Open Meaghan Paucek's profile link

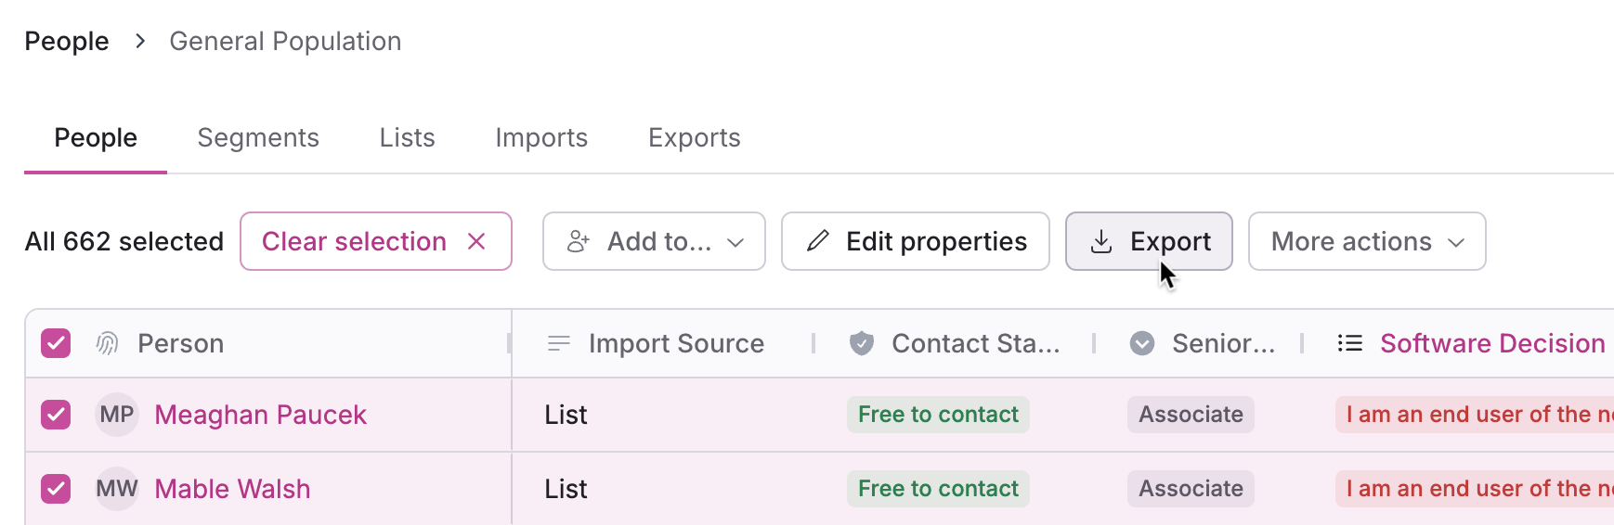pyautogui.click(x=260, y=415)
